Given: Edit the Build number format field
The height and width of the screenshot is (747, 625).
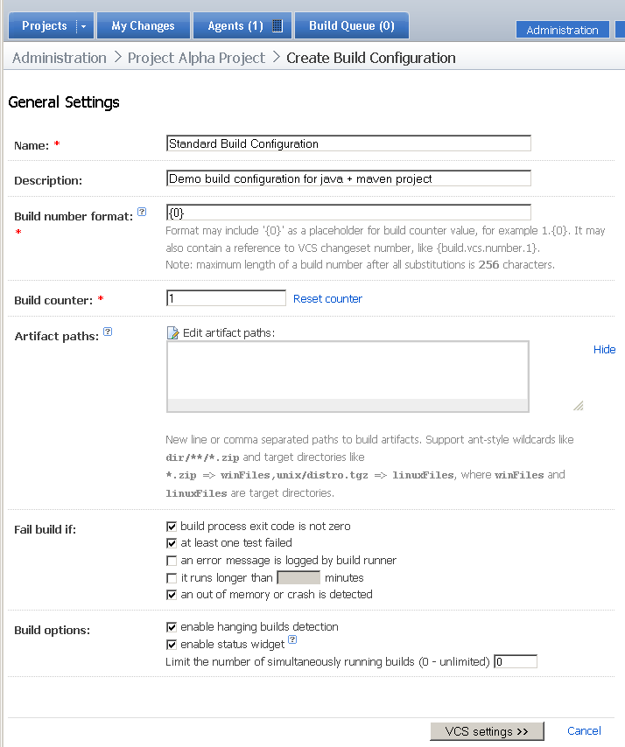Looking at the screenshot, I should coord(348,213).
